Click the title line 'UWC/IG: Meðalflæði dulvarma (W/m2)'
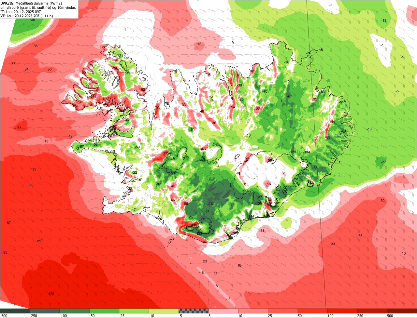 [x=31, y=3]
